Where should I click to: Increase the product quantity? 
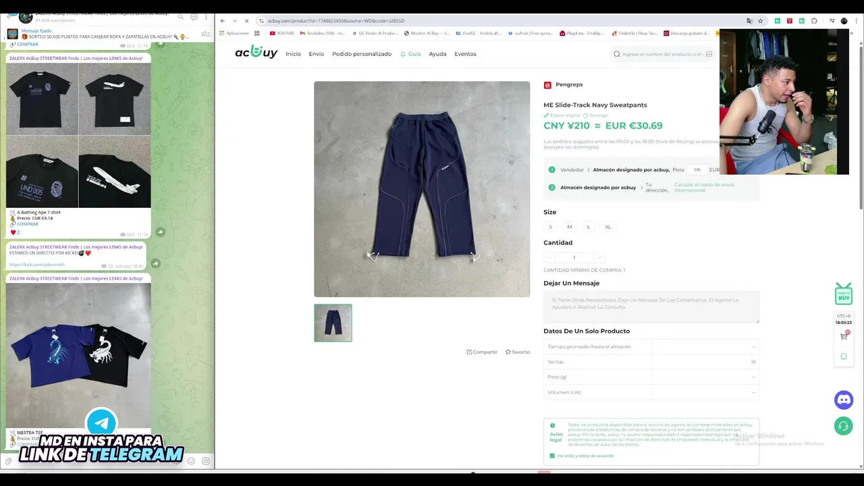[599, 257]
